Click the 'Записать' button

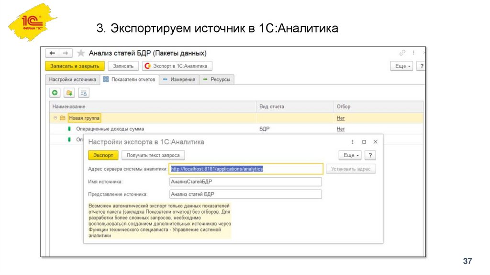123,66
